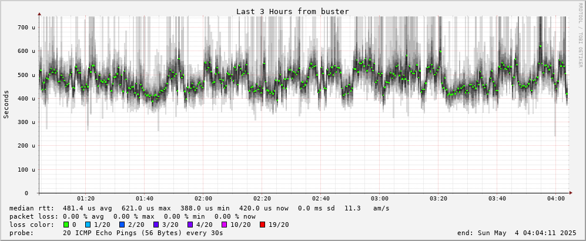Click the 'probe:' label

[21, 233]
